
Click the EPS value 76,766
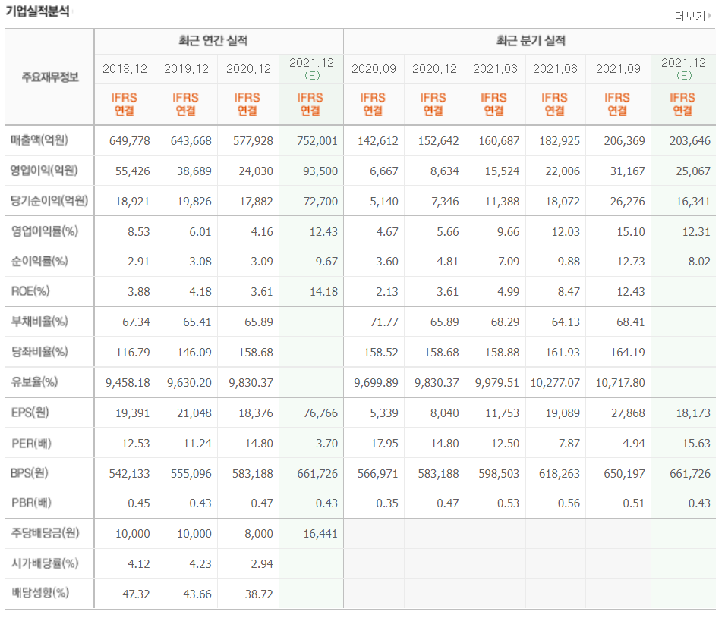tap(320, 413)
